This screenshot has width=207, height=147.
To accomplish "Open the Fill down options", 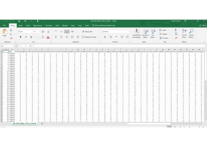I will click(x=176, y=34).
